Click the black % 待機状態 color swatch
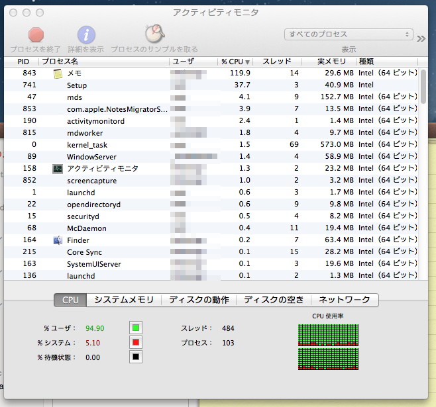The width and height of the screenshot is (436, 407). click(136, 357)
